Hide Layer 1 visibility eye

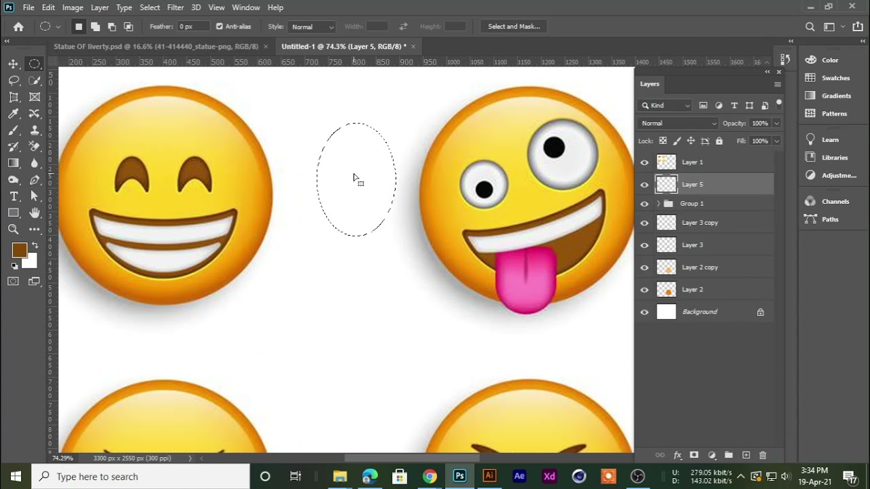[644, 162]
